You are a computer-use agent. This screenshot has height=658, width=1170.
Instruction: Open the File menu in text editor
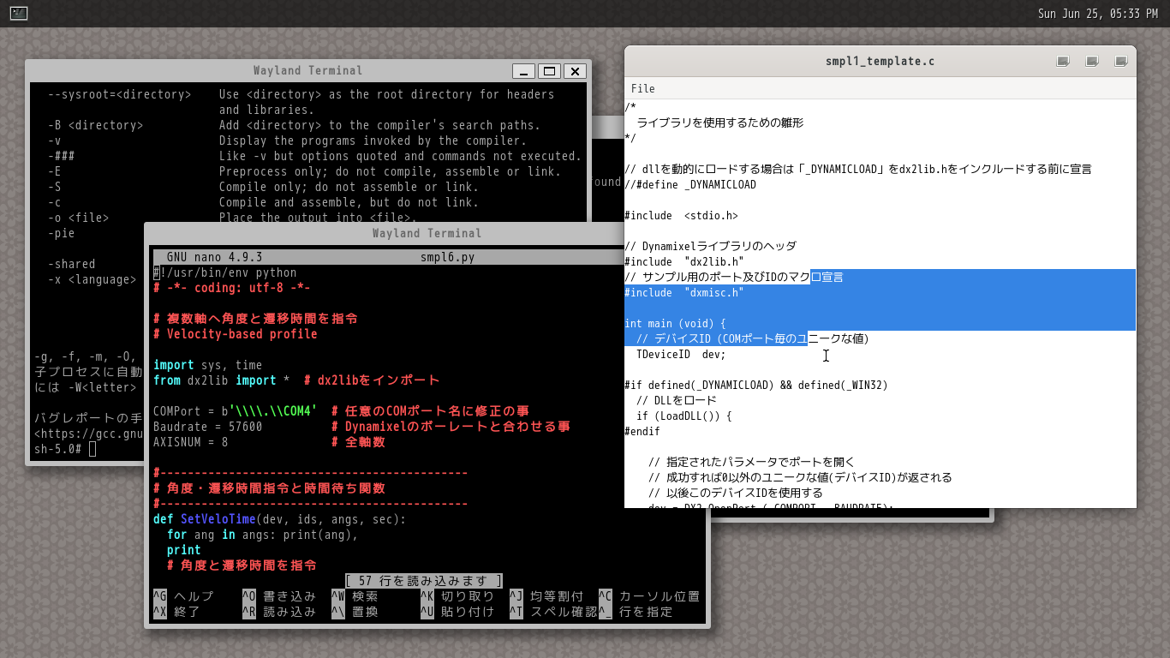pyautogui.click(x=642, y=88)
